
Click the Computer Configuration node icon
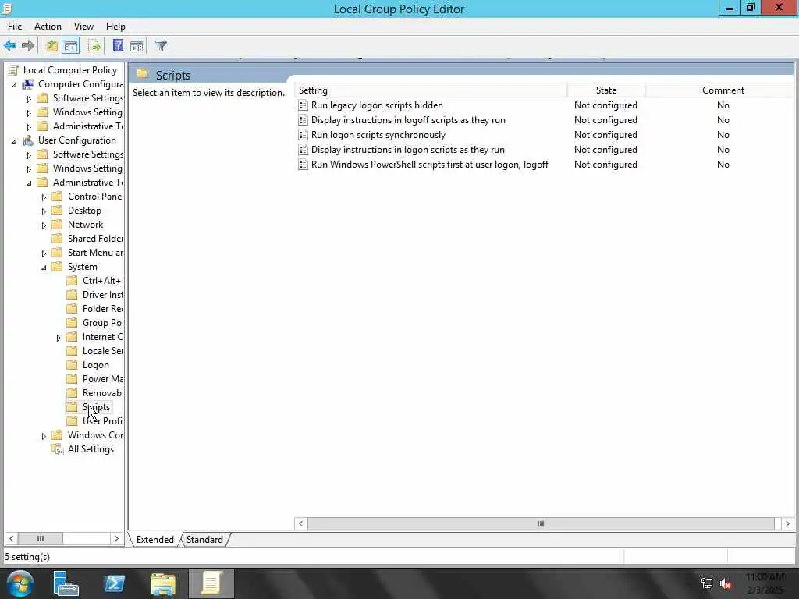coord(29,84)
